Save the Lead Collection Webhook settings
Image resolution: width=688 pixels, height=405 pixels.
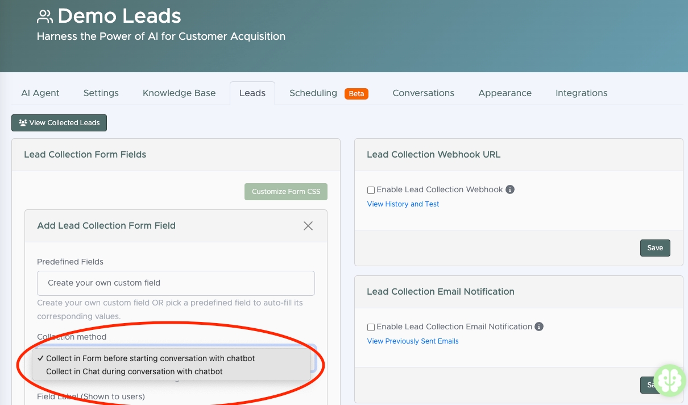(x=655, y=248)
